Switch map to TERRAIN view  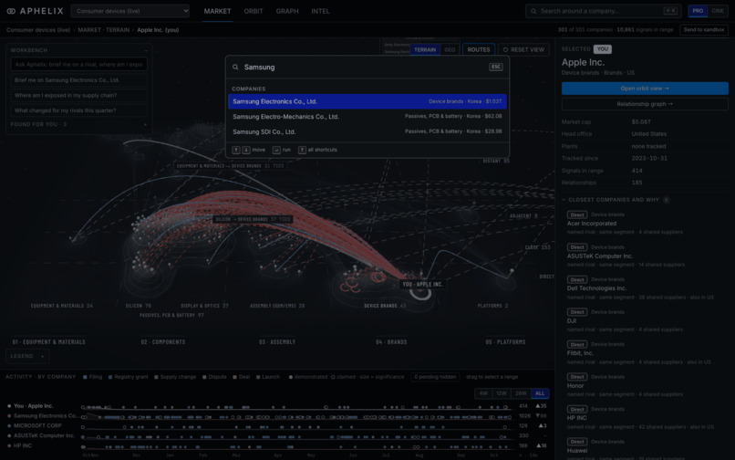pos(425,50)
